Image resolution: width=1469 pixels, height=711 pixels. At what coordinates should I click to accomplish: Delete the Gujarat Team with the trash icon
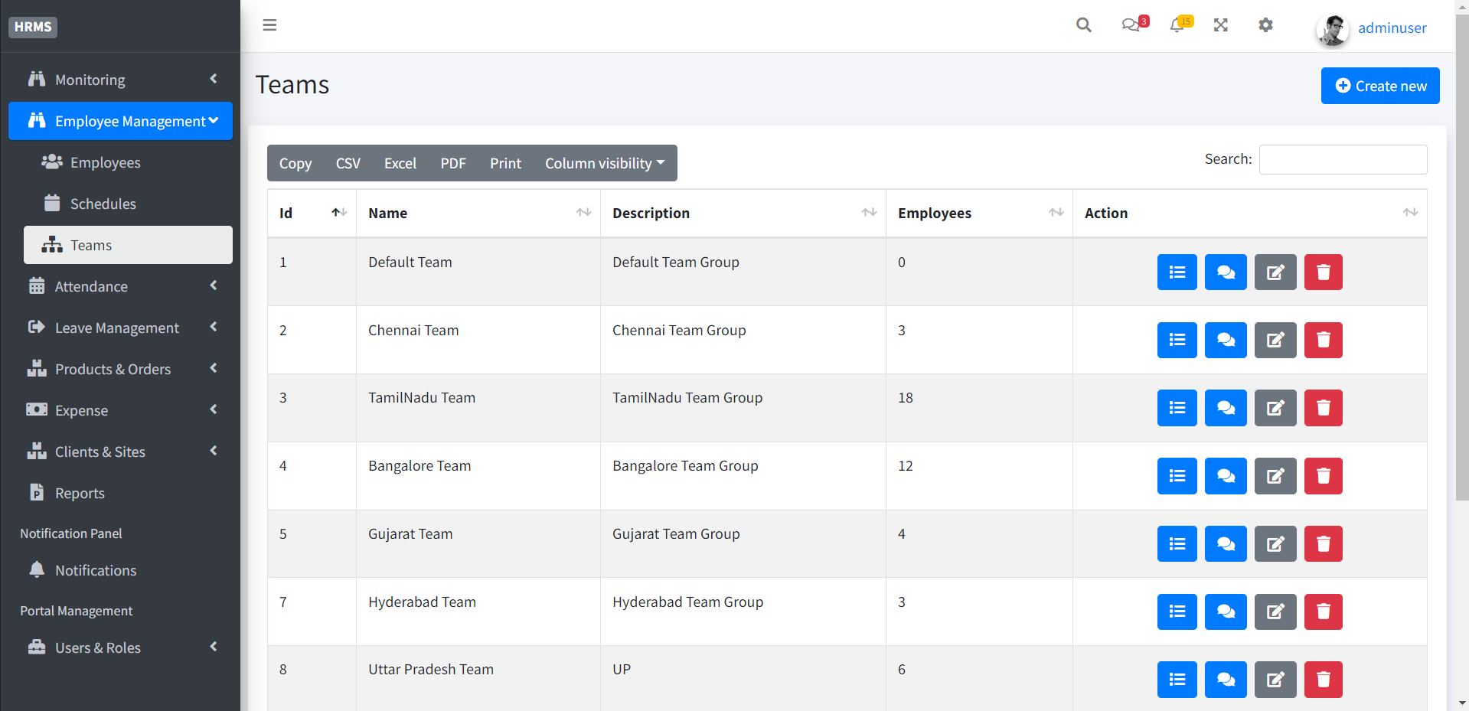pyautogui.click(x=1323, y=543)
